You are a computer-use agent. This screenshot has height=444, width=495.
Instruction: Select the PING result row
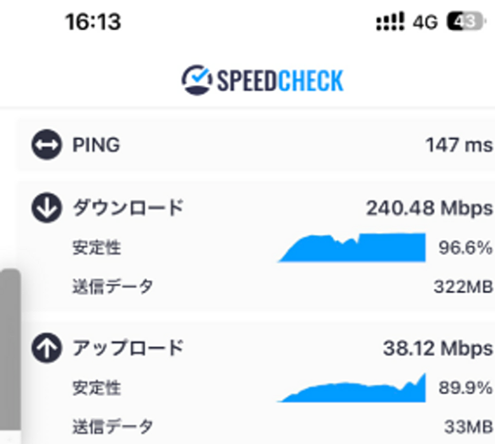[x=256, y=145]
